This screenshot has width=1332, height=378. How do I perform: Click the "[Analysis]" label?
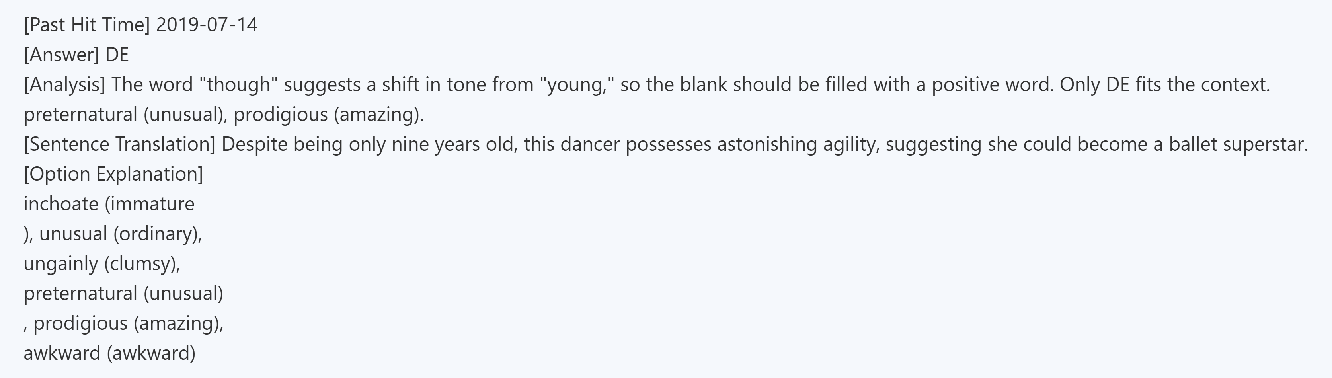pyautogui.click(x=64, y=84)
